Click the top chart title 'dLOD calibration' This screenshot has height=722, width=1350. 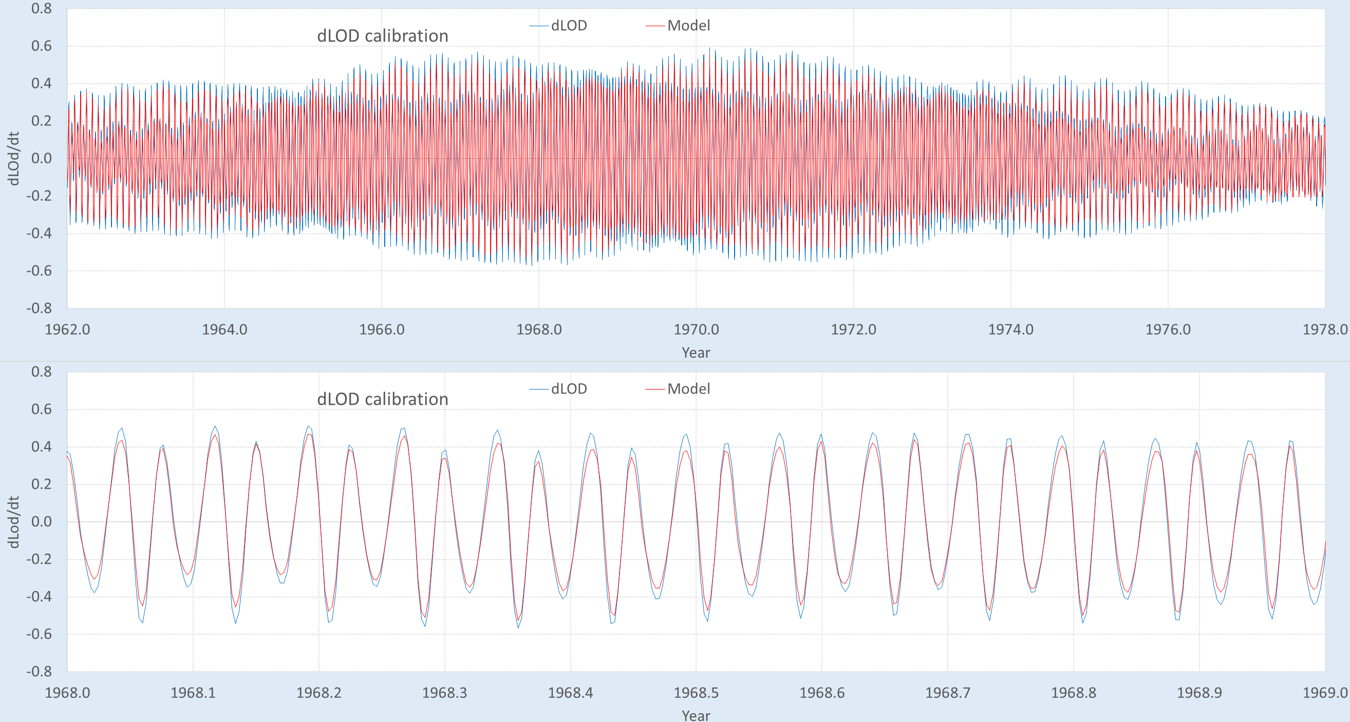(x=383, y=35)
